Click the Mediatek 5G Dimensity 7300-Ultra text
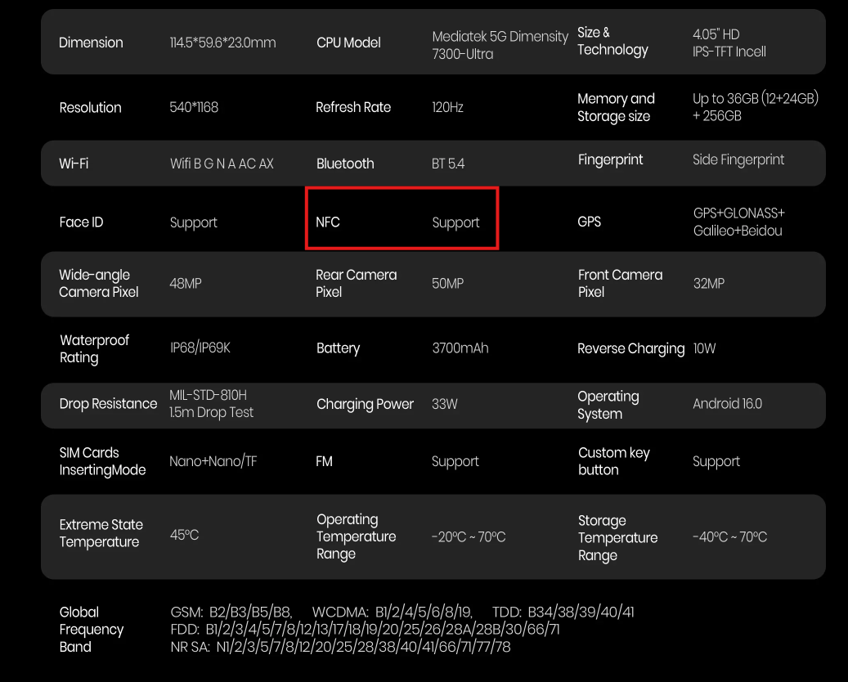This screenshot has height=682, width=848. point(500,45)
